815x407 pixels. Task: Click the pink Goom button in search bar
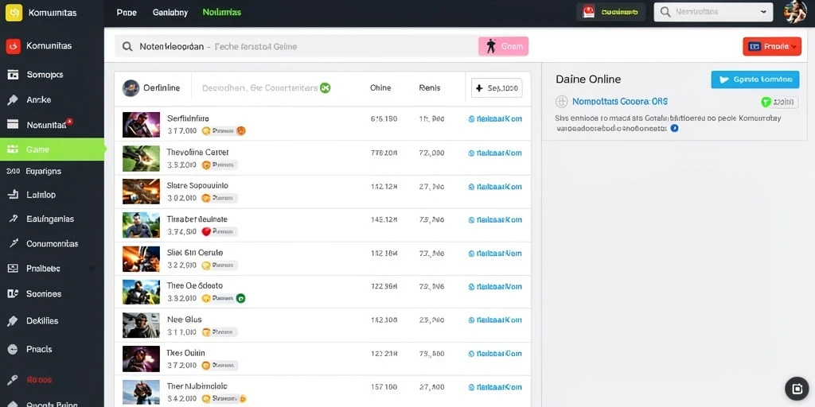pos(503,46)
